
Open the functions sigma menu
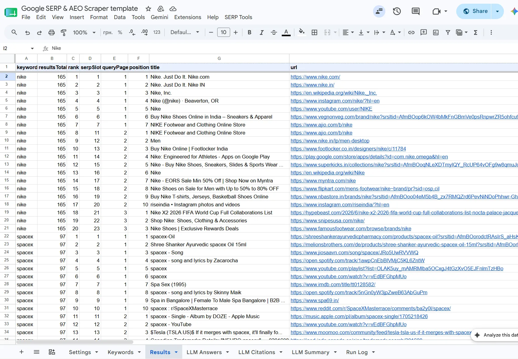tap(476, 32)
